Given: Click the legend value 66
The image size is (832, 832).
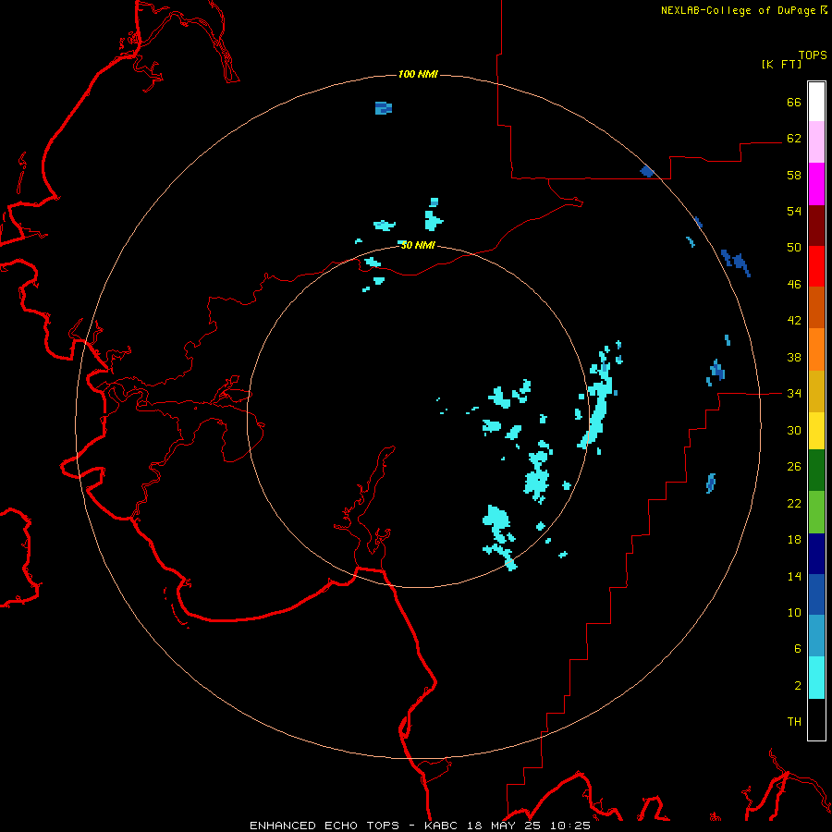Looking at the screenshot, I should pyautogui.click(x=794, y=102).
